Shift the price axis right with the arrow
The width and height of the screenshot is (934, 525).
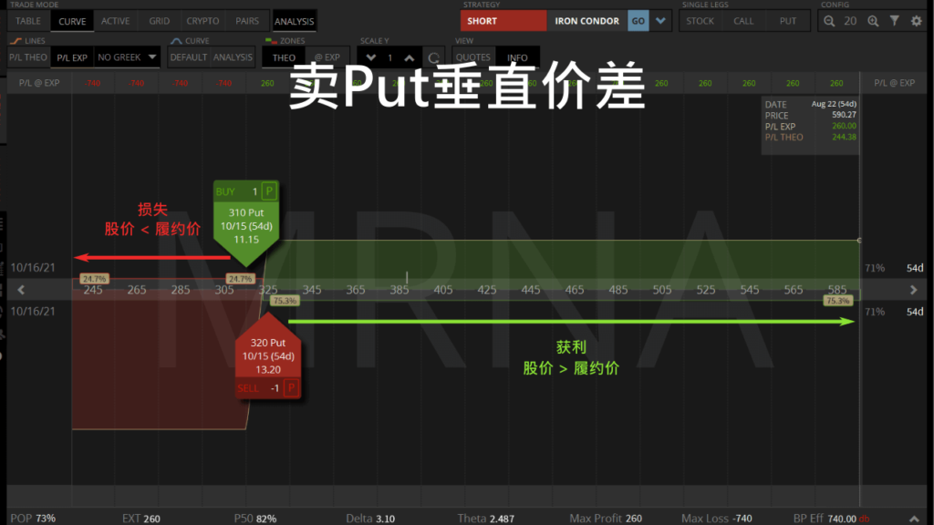point(913,290)
